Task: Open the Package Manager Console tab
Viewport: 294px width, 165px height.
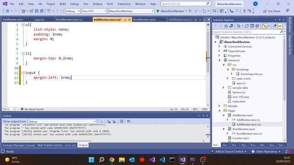Action: [x=19, y=145]
